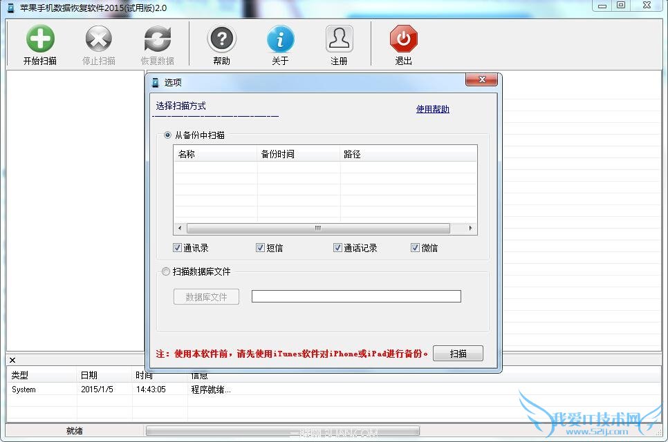Click the 注册 register user icon
Image resolution: width=668 pixels, height=442 pixels.
click(x=339, y=39)
